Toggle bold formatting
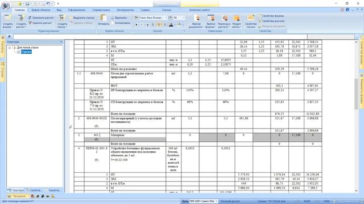This screenshot has height=204, width=364. click(x=136, y=24)
